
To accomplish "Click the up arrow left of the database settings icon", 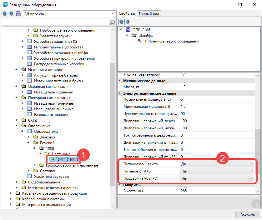I will point(4,14).
